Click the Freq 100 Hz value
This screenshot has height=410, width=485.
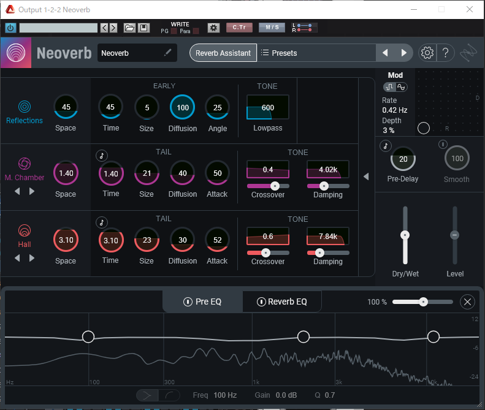click(x=225, y=395)
